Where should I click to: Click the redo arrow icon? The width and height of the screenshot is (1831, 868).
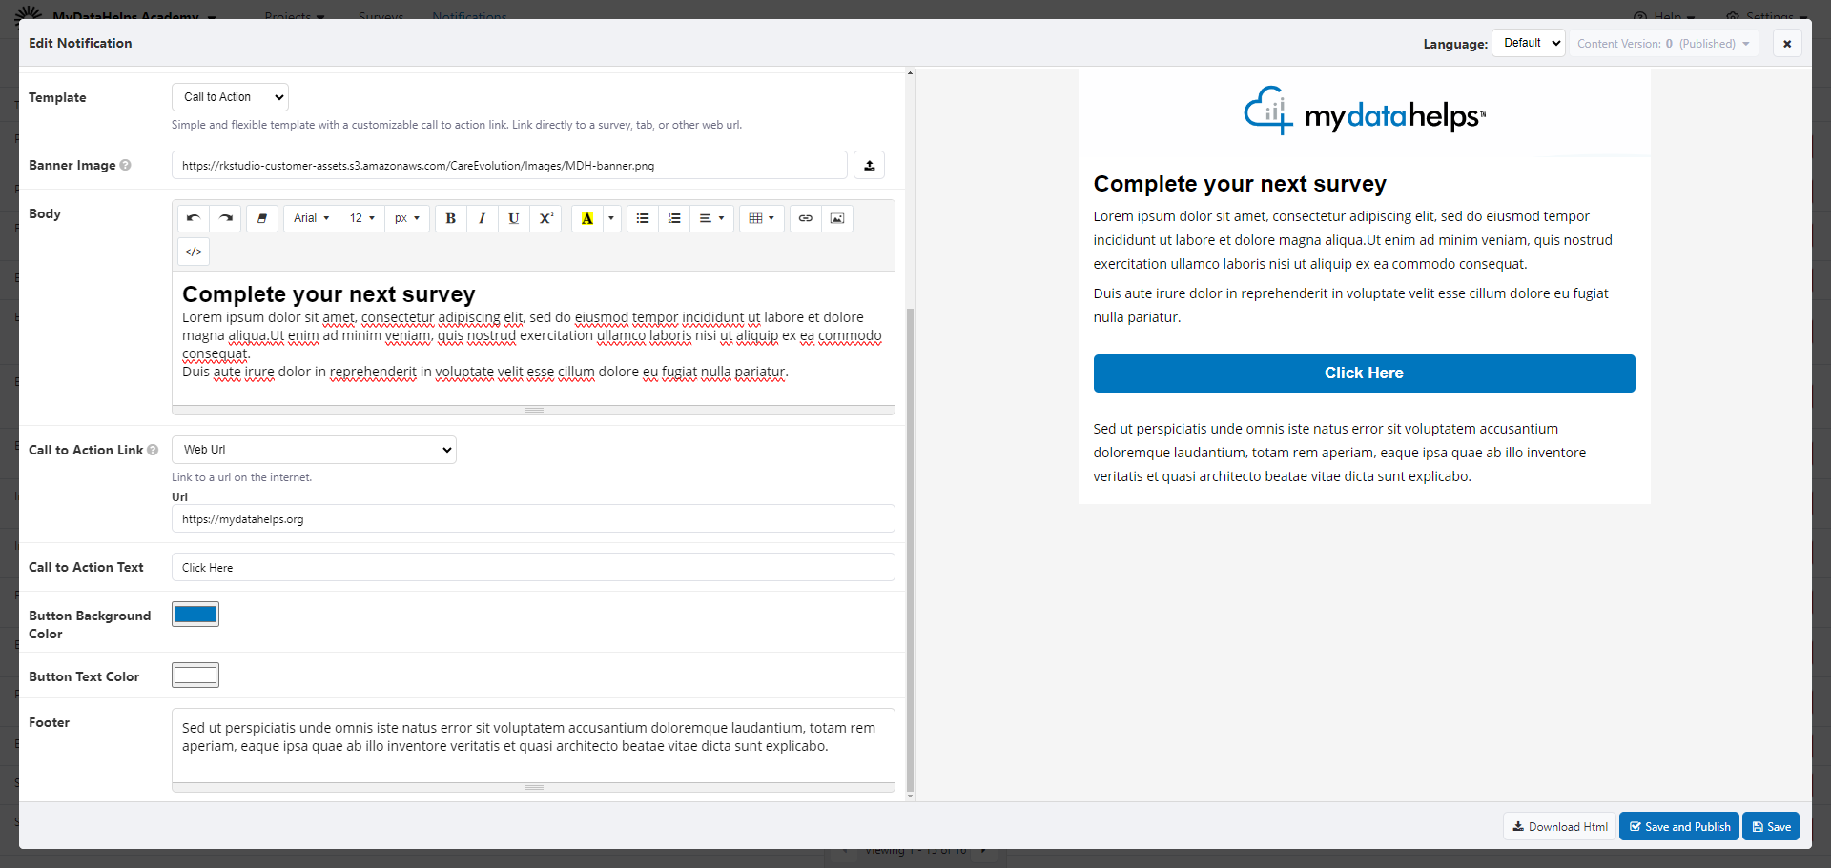(x=226, y=218)
